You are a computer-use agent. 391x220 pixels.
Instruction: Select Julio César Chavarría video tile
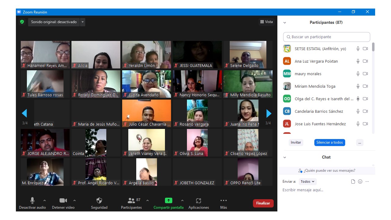point(147,113)
